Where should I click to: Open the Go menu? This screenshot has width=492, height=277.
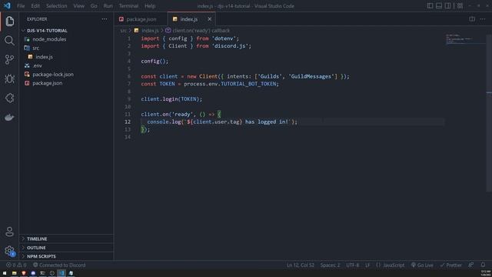click(x=94, y=5)
